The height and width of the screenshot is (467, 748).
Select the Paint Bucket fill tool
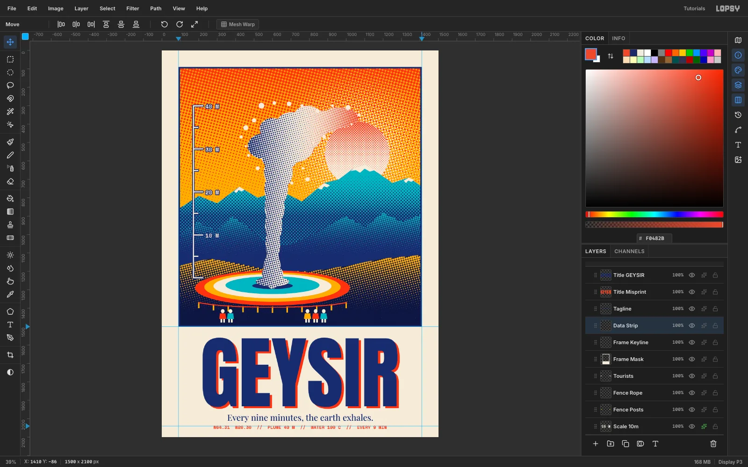pyautogui.click(x=10, y=198)
